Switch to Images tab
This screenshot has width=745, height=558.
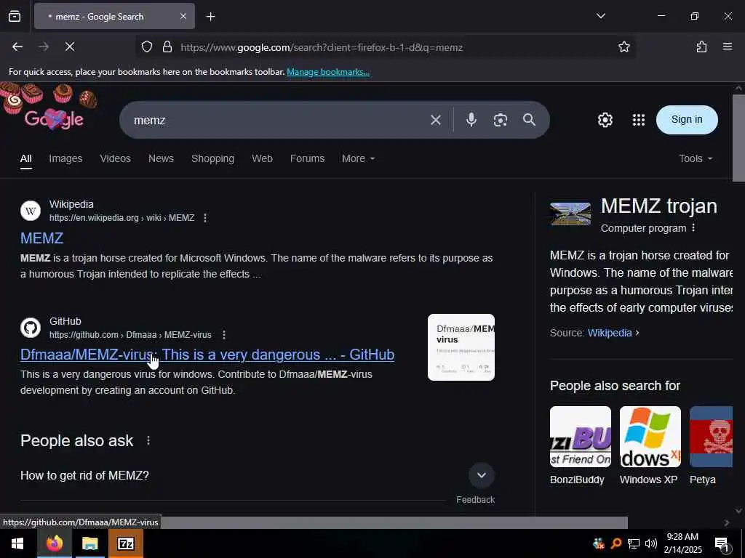pos(65,158)
